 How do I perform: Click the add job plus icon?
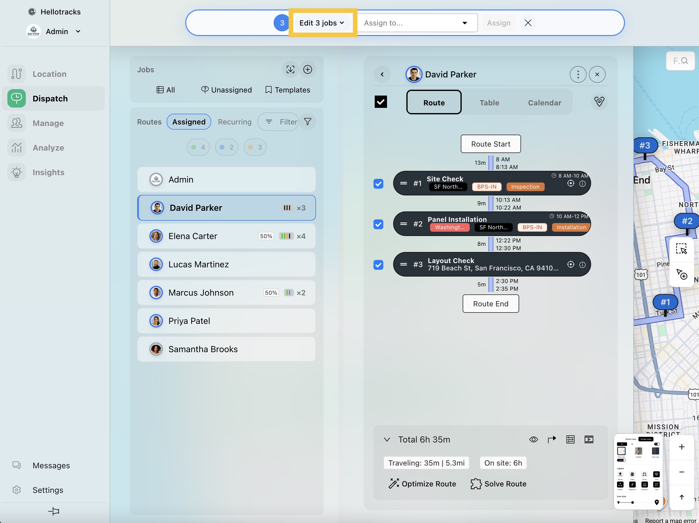click(x=307, y=69)
